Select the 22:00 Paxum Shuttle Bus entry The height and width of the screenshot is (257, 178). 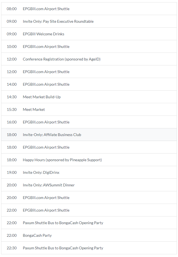(x=63, y=223)
